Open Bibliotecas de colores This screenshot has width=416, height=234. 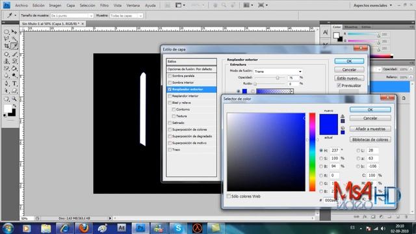click(x=370, y=140)
